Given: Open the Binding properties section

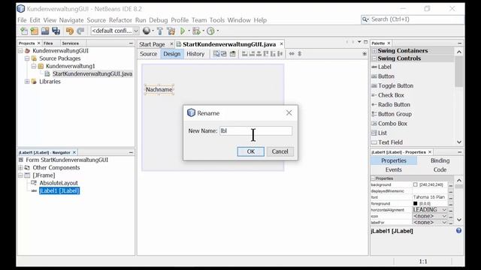Looking at the screenshot, I should coord(440,160).
